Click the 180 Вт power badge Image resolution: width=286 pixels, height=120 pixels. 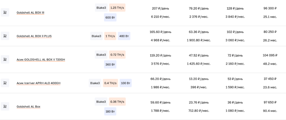click(110, 111)
